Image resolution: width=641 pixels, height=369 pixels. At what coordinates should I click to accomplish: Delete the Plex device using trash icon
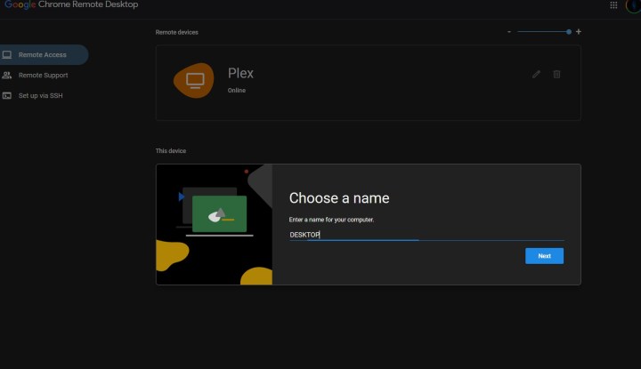[x=556, y=74]
